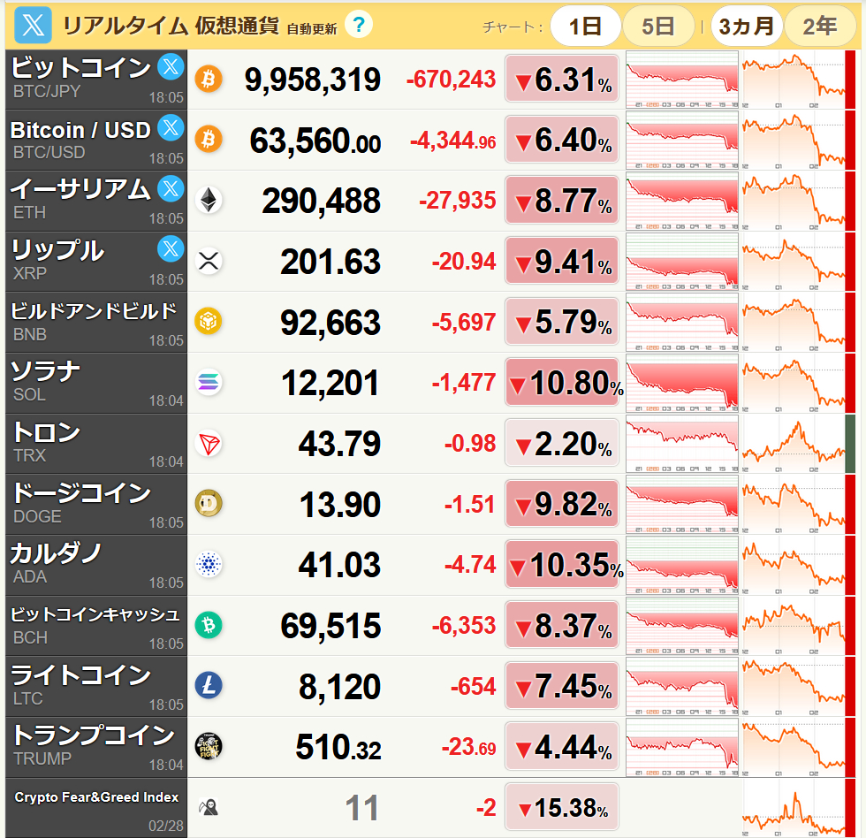Click the X share icon beside ビットコイン
Image resolution: width=866 pixels, height=838 pixels.
170,68
